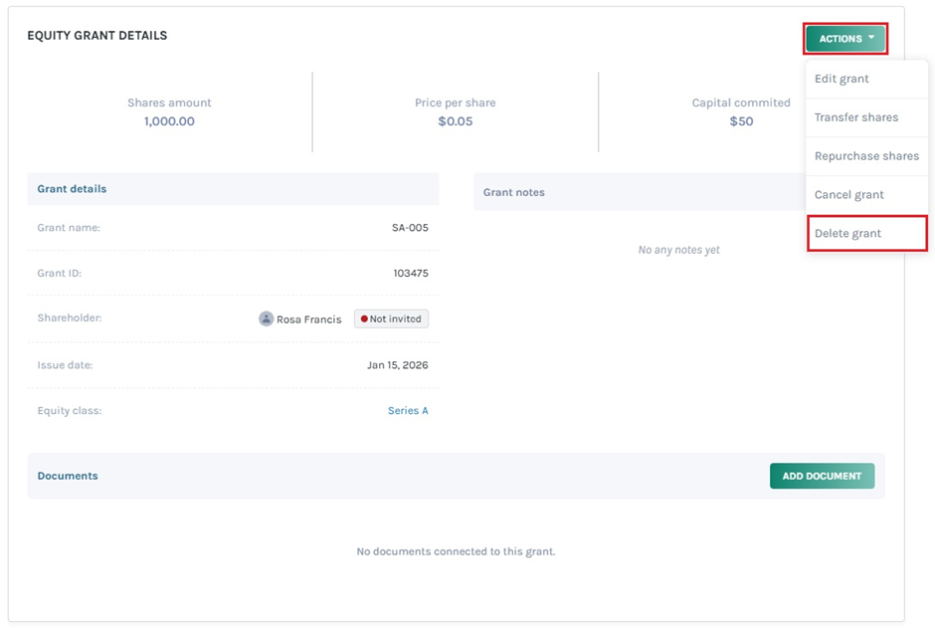Click the Shares amount value 1,000.00
This screenshot has height=628, width=935.
tap(169, 121)
